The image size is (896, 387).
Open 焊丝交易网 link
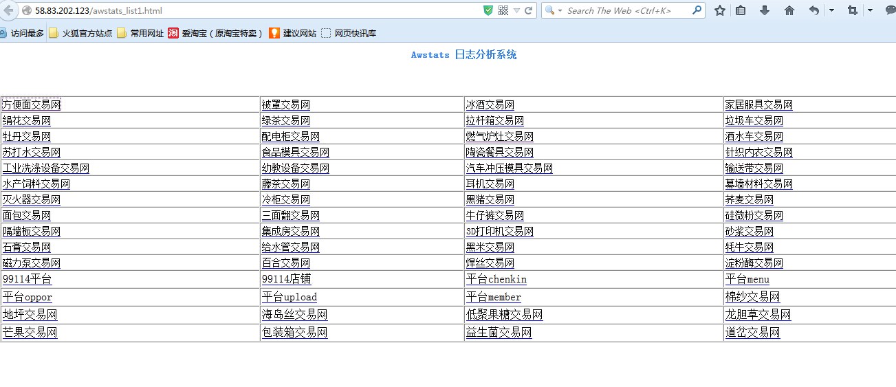coord(490,263)
